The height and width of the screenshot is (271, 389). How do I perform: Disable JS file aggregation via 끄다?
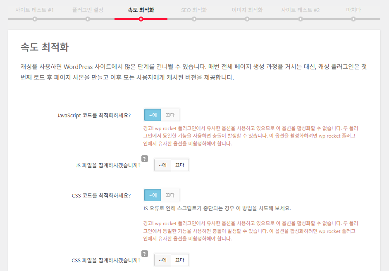coord(181,165)
